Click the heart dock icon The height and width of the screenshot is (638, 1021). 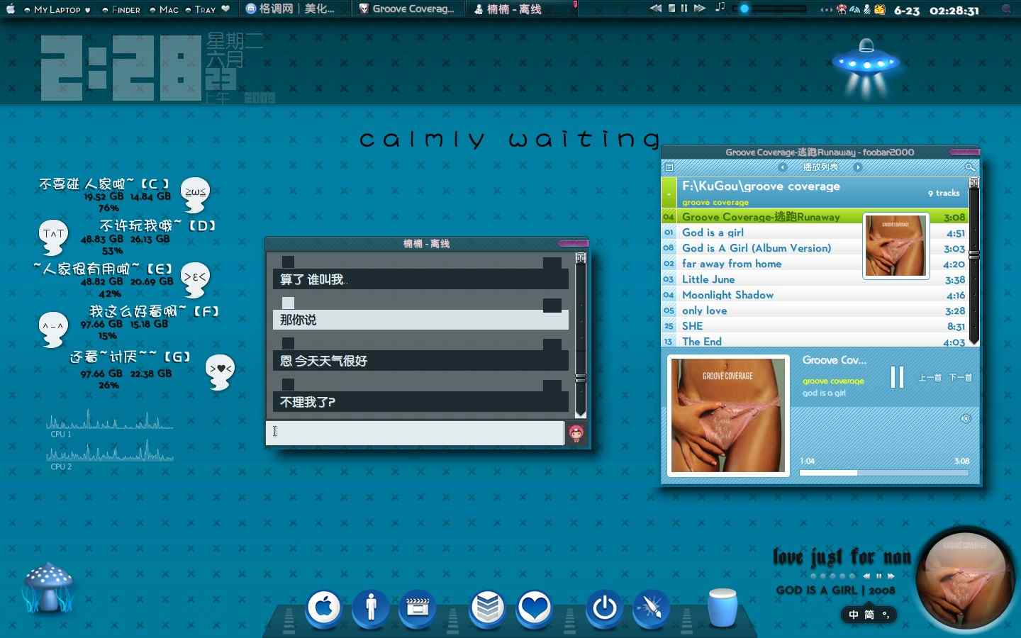tap(535, 608)
